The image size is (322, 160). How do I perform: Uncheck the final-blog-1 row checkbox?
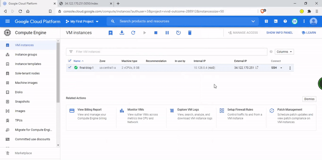(x=69, y=67)
